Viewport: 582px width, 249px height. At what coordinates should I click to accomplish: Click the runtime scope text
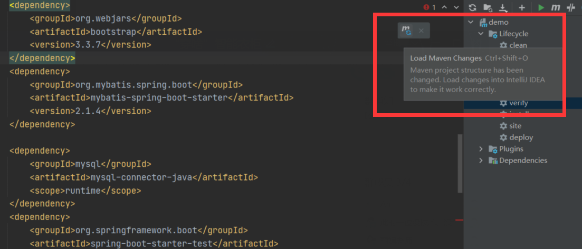[83, 191]
